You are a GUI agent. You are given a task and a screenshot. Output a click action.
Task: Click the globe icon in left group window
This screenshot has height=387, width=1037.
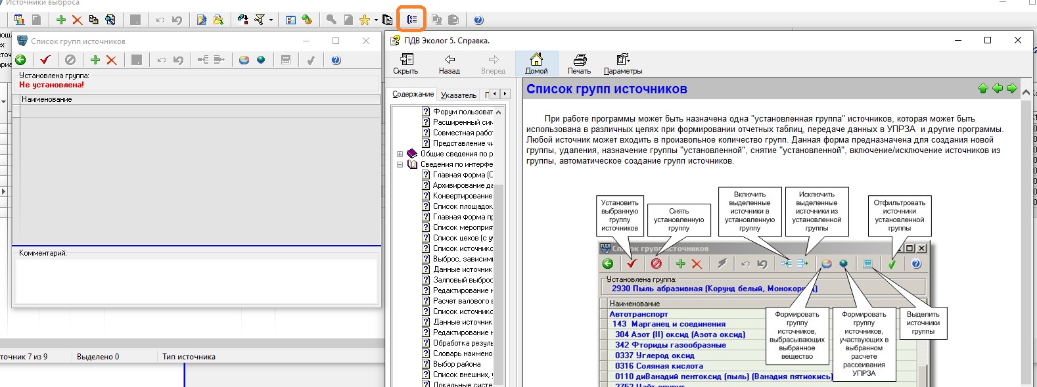coord(261,60)
